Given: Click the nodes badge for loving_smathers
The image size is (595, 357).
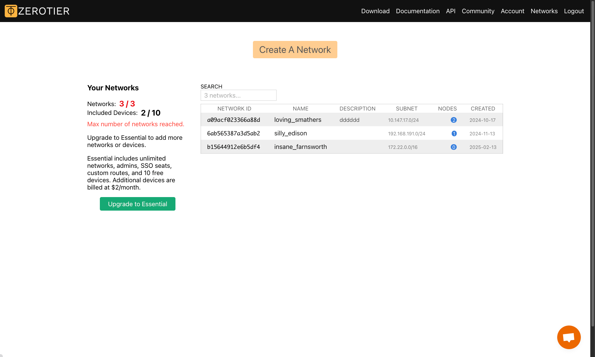Looking at the screenshot, I should 454,120.
